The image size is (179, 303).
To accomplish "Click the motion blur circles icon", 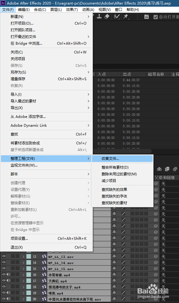I will (175, 169).
